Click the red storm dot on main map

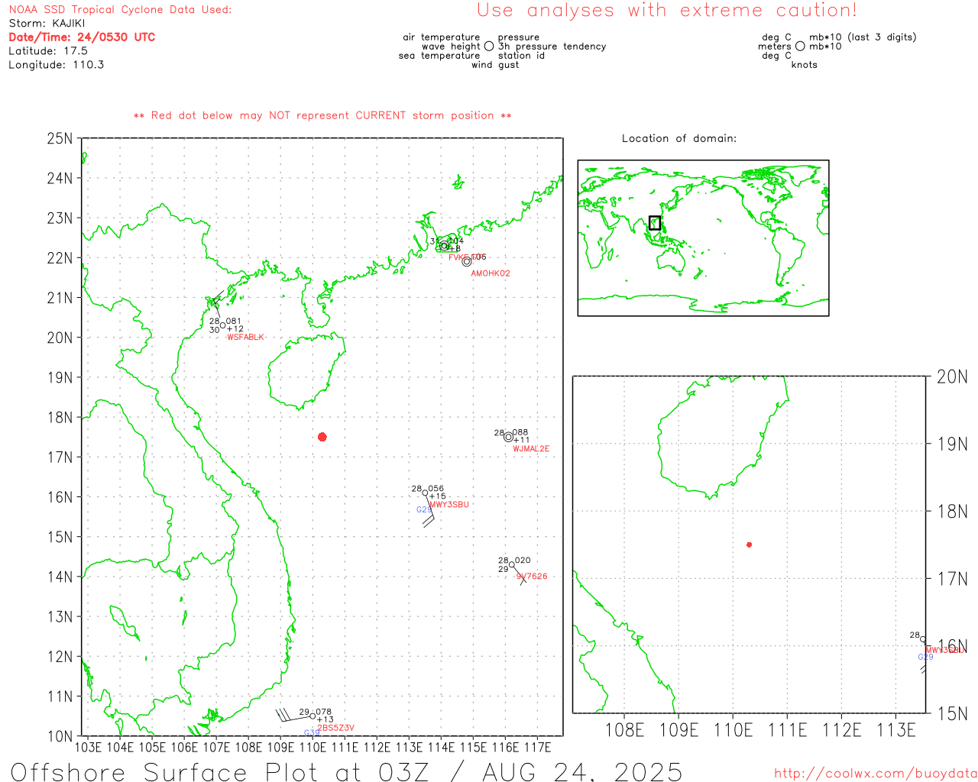pyautogui.click(x=322, y=437)
